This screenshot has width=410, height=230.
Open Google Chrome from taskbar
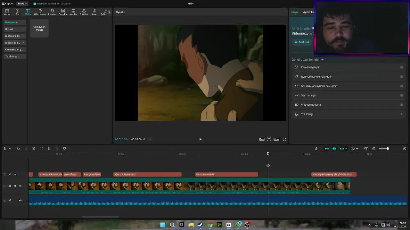point(210,225)
